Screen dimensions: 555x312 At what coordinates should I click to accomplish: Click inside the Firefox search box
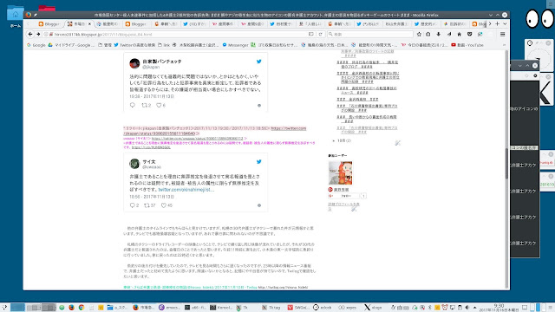pos(370,35)
